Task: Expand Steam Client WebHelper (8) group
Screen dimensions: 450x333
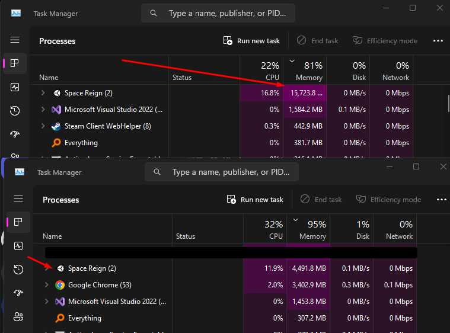Action: [x=43, y=126]
